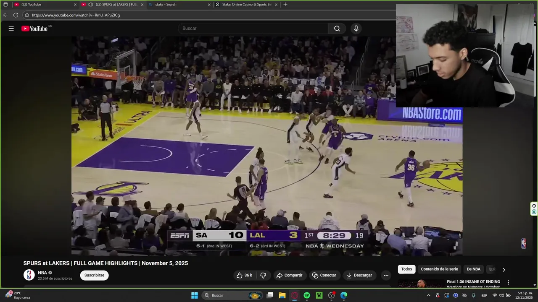View site information lock icon

coord(27,15)
